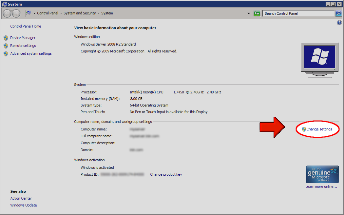The image size is (344, 215).
Task: Expand the dropdown arrow before System and Security
Action: pyautogui.click(x=61, y=13)
